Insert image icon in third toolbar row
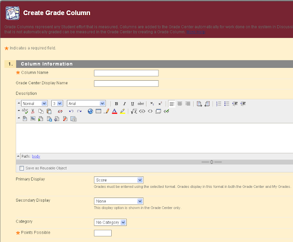The height and width of the screenshot is (242, 293). [x=33, y=119]
